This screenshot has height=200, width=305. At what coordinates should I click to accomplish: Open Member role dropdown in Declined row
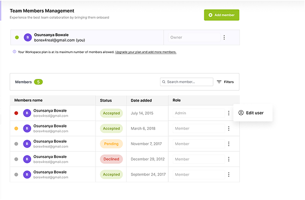199,159
